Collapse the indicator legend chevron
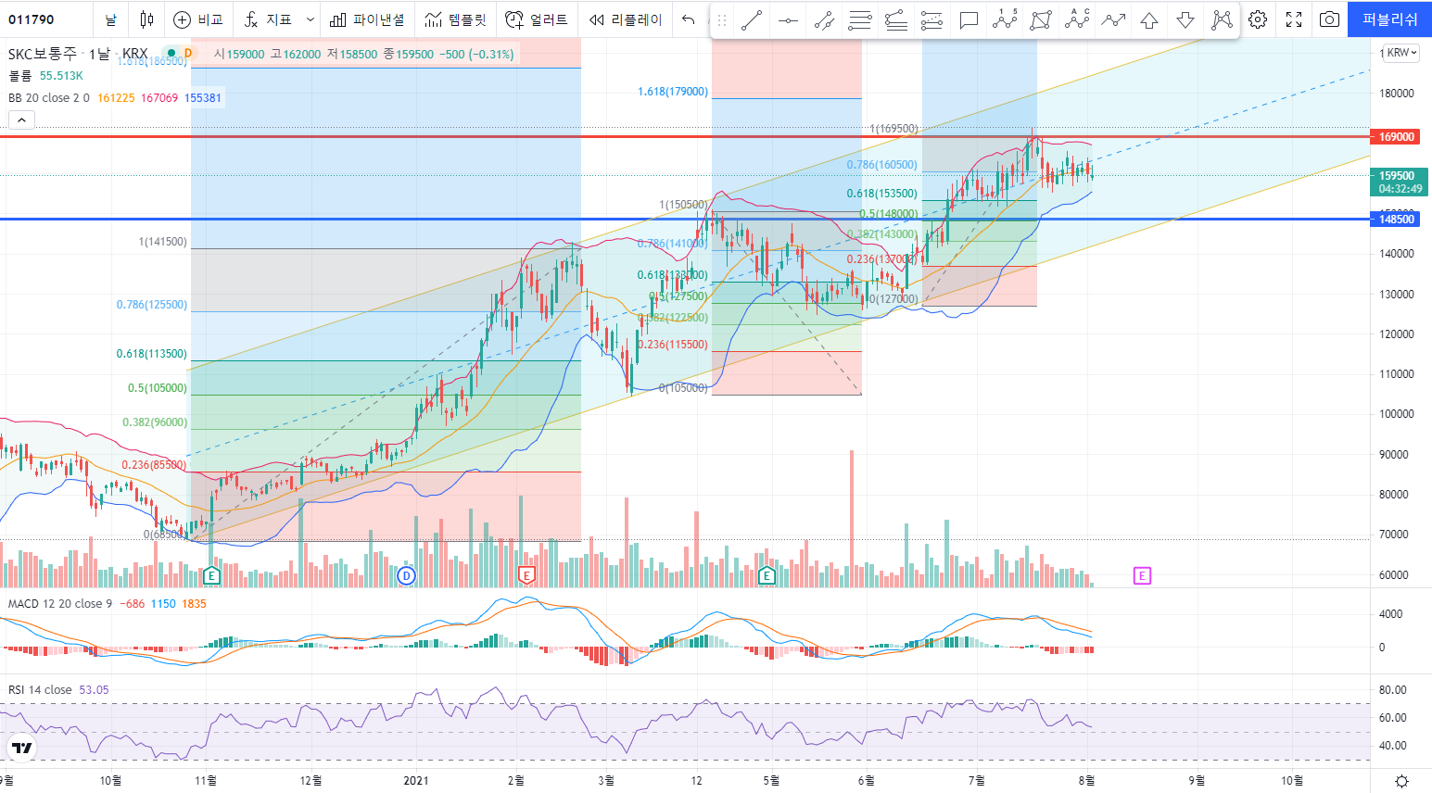1432x793 pixels. [21, 120]
